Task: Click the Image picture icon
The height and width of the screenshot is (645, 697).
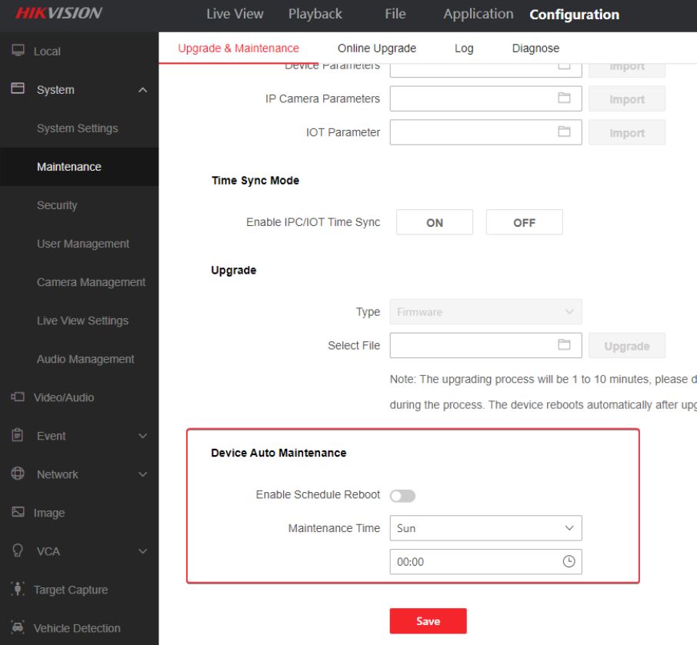Action: pos(18,512)
